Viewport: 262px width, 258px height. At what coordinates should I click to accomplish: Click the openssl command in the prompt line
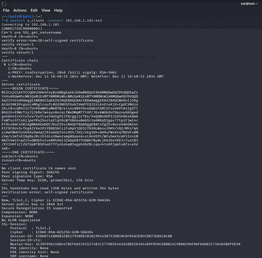click(x=17, y=20)
